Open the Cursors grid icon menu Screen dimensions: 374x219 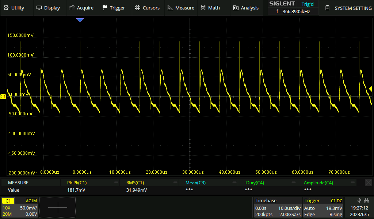(137, 8)
